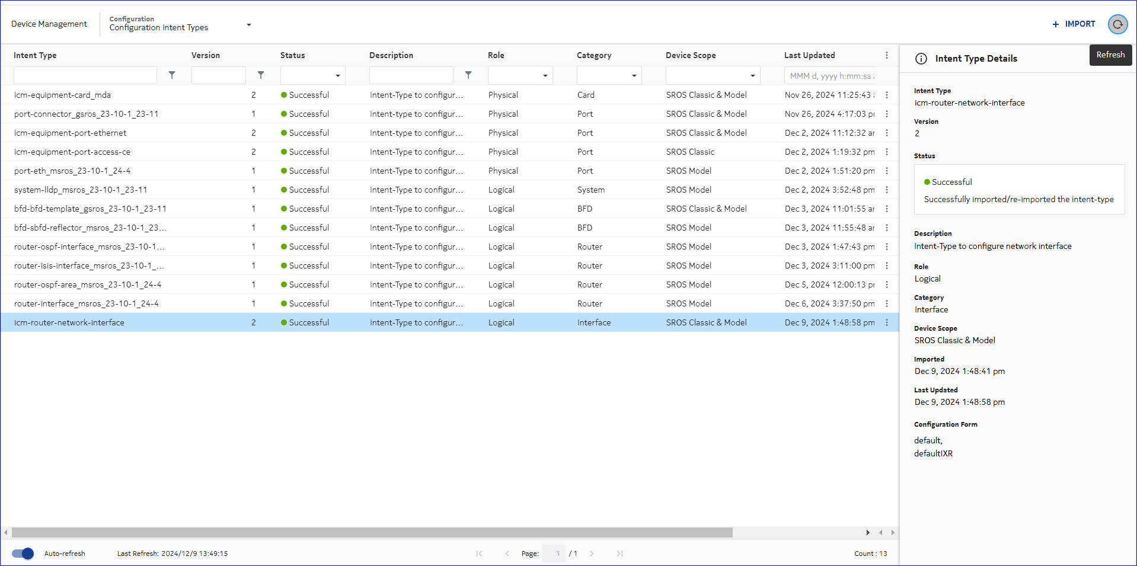Screen dimensions: 1137x566
Task: Expand the Status filter dropdown
Action: (313, 76)
